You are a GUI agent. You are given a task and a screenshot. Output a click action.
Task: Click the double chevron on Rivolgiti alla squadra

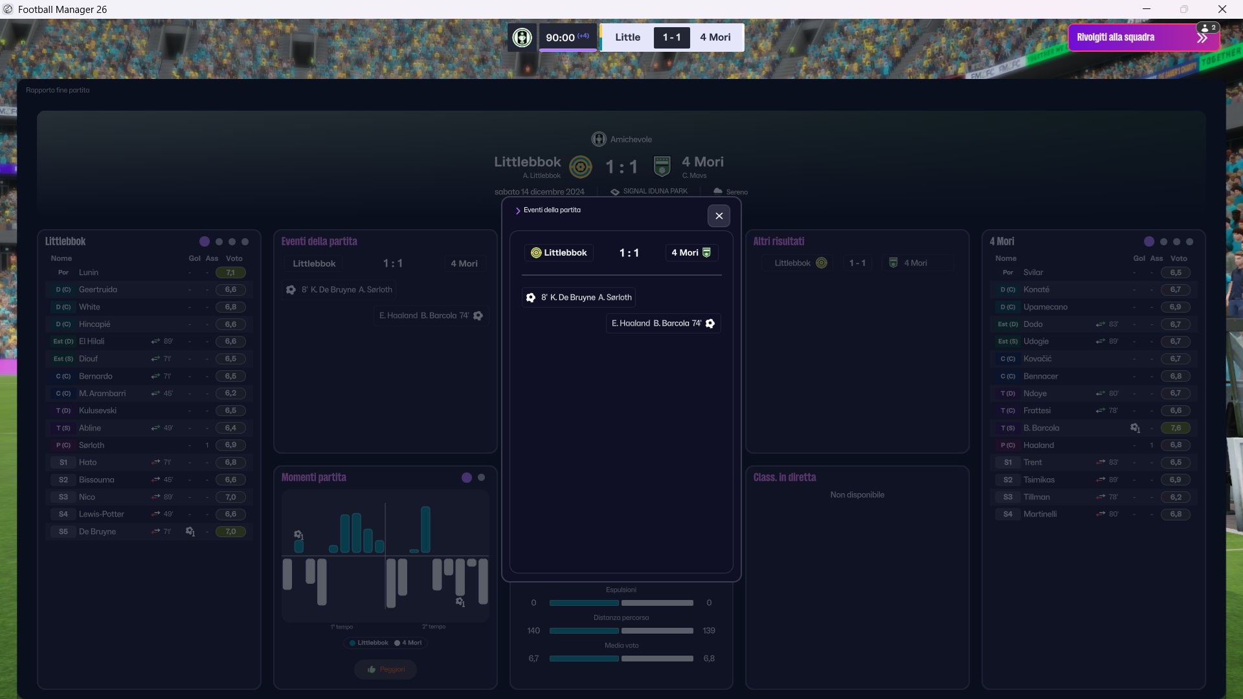click(x=1202, y=38)
